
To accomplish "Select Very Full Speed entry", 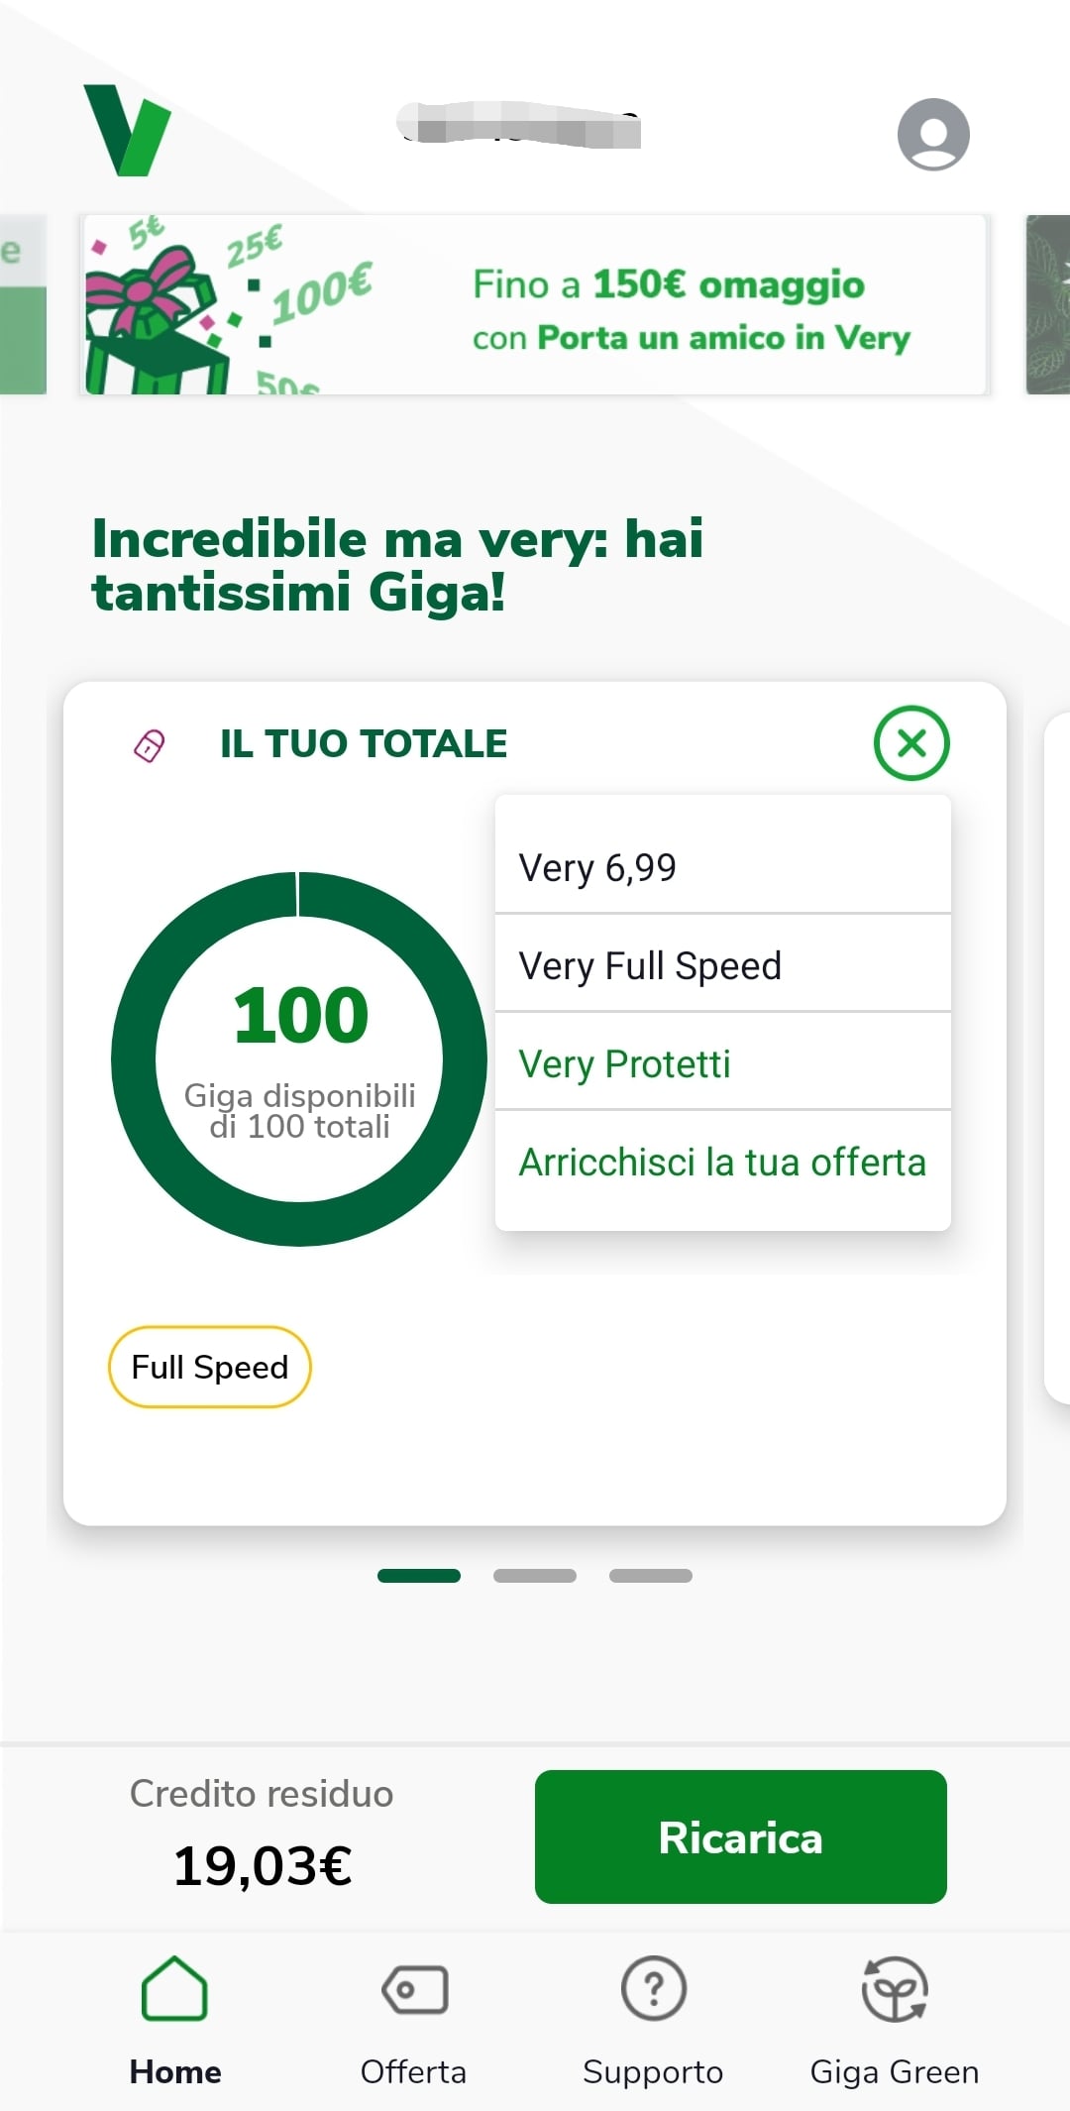I will point(650,965).
